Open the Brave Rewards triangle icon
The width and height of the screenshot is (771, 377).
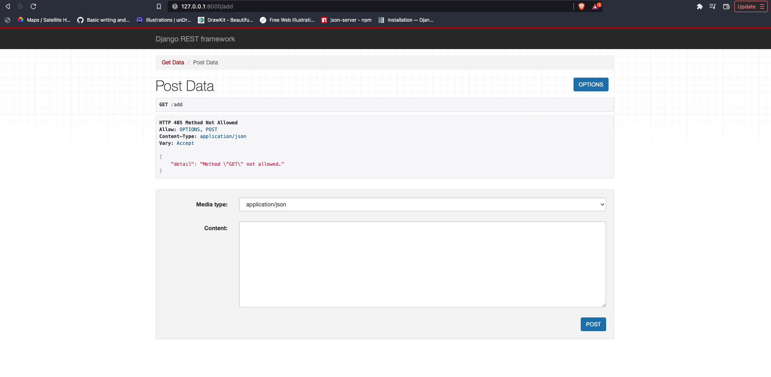point(596,6)
